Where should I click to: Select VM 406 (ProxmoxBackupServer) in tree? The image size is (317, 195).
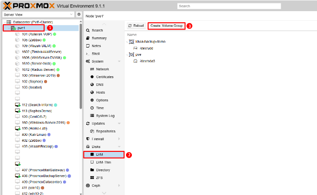(44, 176)
